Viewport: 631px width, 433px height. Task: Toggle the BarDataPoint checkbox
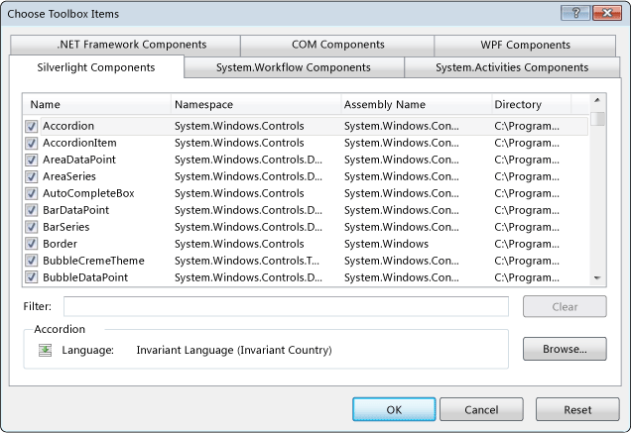point(32,210)
